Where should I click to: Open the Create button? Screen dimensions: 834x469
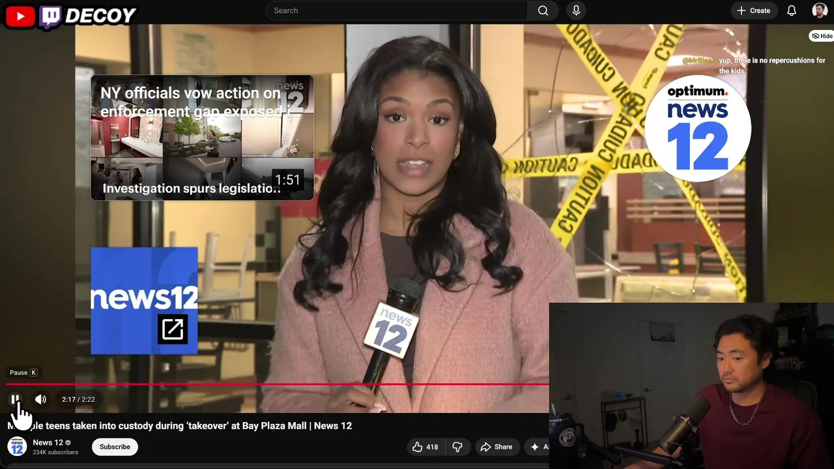tap(753, 10)
